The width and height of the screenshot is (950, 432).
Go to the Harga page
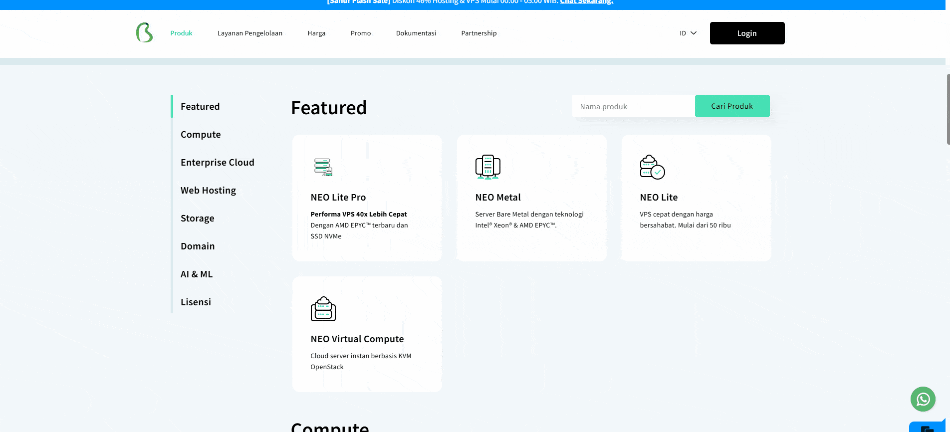click(x=316, y=33)
